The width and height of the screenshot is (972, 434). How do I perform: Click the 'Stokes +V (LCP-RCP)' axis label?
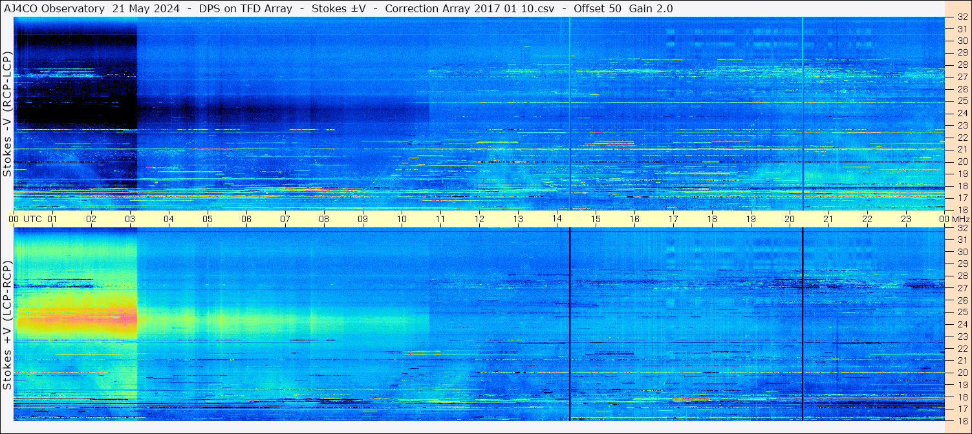[8, 326]
